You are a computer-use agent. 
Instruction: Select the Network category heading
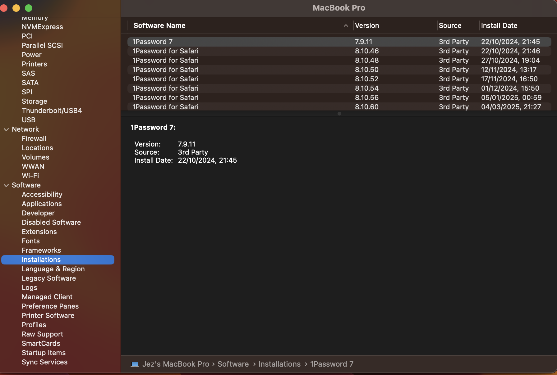[x=25, y=129]
